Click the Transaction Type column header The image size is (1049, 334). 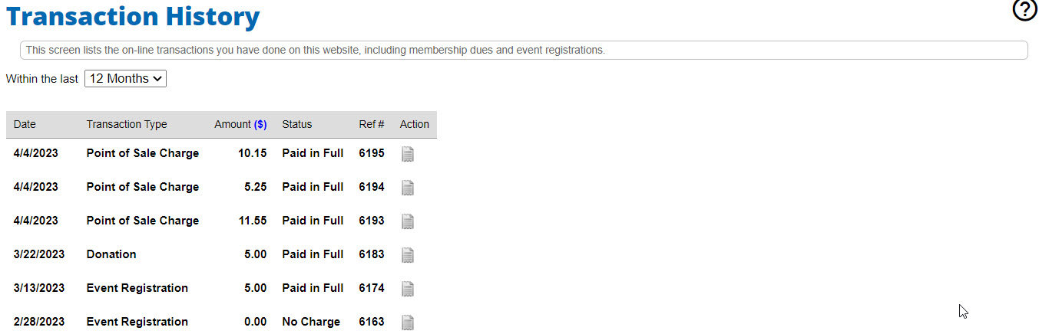pyautogui.click(x=127, y=124)
